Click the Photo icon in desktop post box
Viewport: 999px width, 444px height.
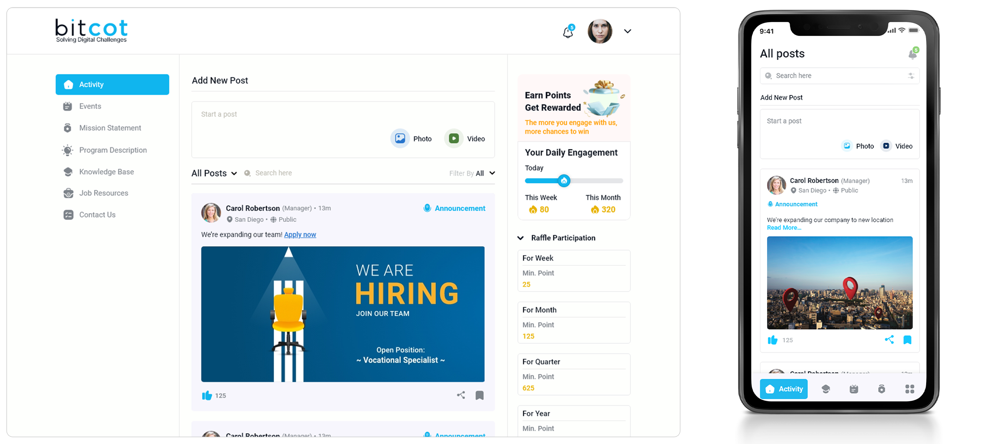[400, 139]
